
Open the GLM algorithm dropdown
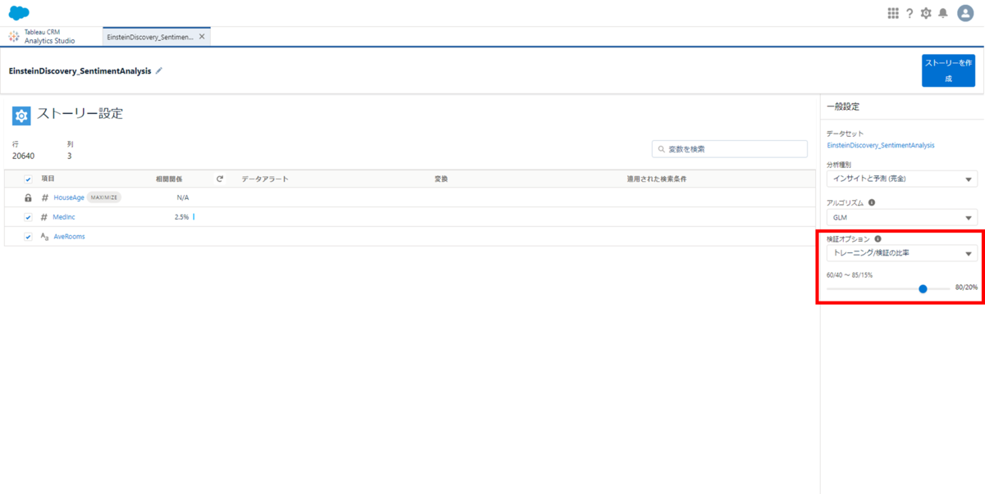[901, 216]
